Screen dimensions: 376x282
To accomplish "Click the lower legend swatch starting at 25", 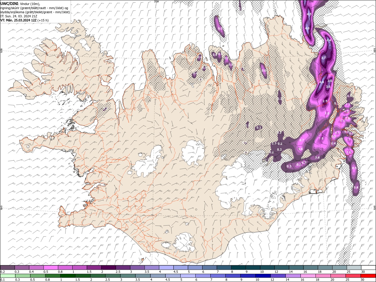I will click(x=353, y=276).
